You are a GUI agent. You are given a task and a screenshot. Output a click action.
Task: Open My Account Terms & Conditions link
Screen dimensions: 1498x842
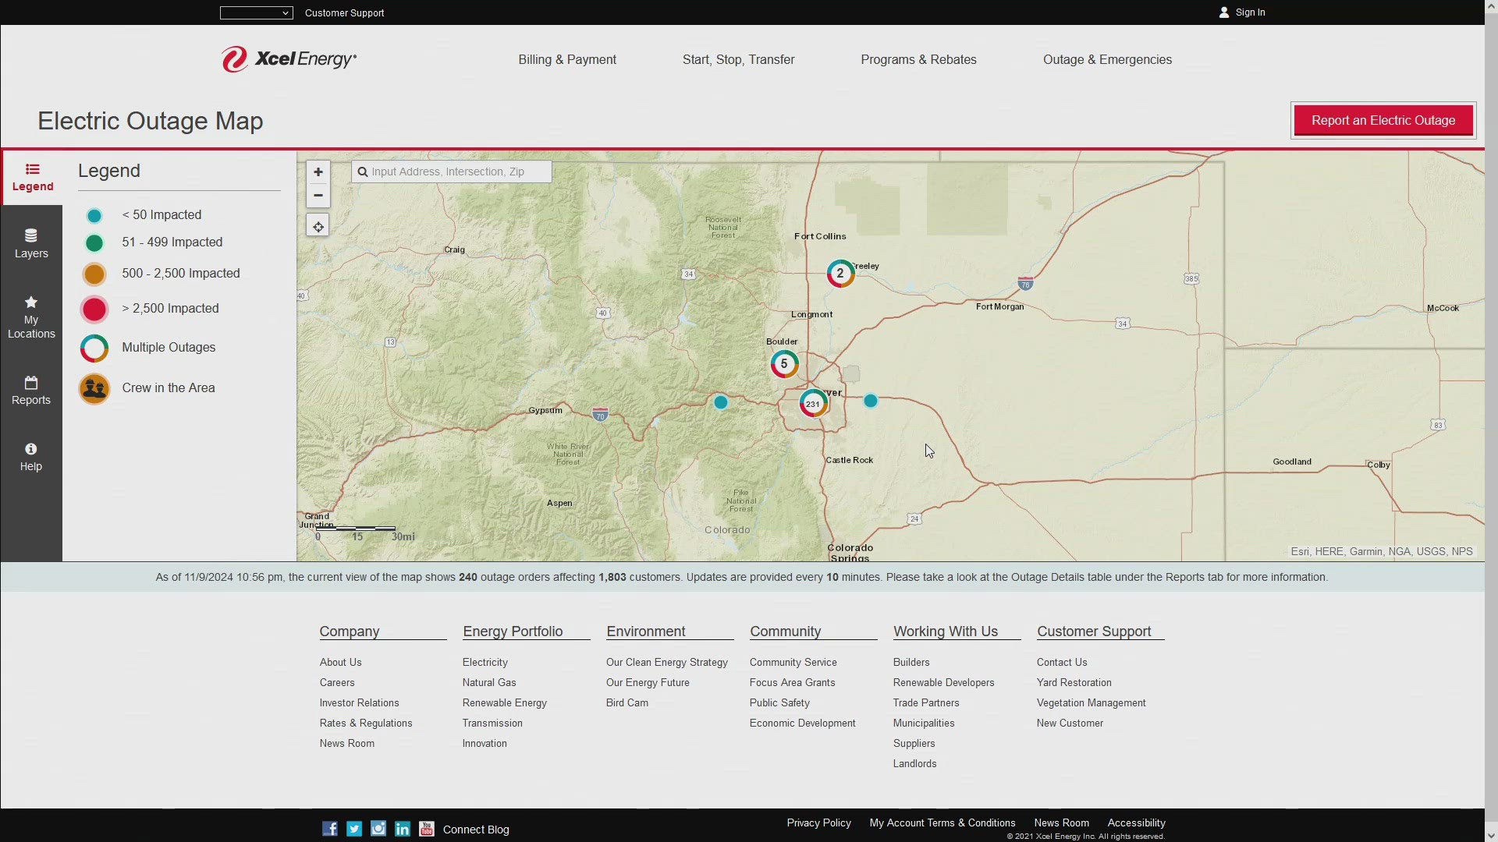pyautogui.click(x=942, y=823)
